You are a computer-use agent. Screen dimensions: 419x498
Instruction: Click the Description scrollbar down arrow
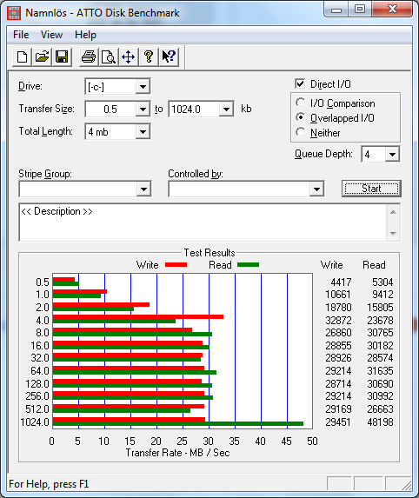tap(393, 234)
